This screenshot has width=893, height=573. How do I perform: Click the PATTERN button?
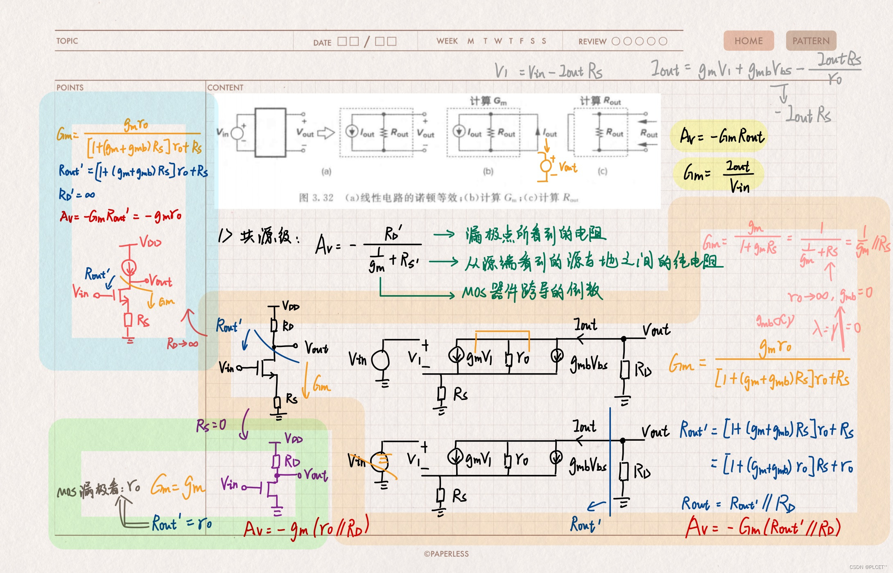811,41
